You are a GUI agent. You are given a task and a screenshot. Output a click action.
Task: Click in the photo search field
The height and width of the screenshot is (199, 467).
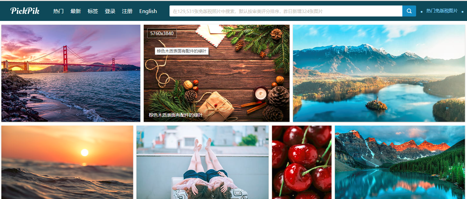286,11
